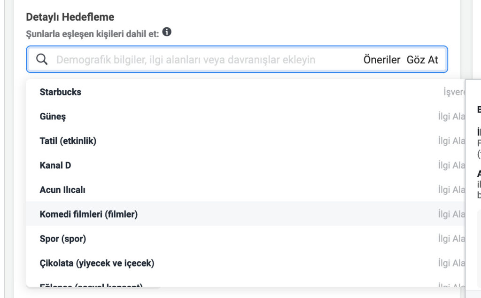This screenshot has height=298, width=481.
Task: Click the info icon beside the include label
Action: click(167, 32)
